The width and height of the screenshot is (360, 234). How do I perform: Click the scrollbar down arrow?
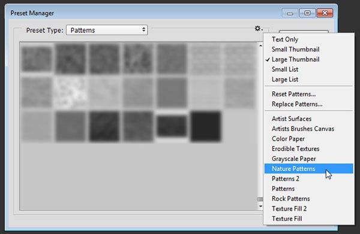[260, 206]
